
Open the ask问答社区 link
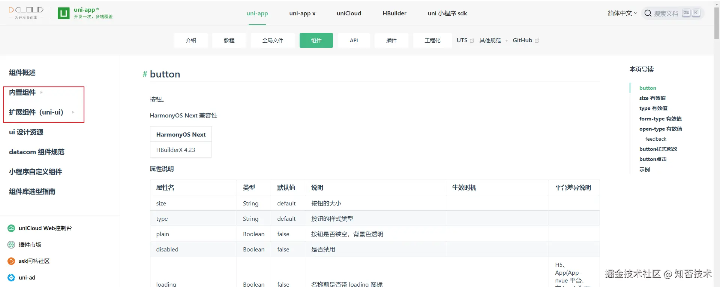[34, 261]
